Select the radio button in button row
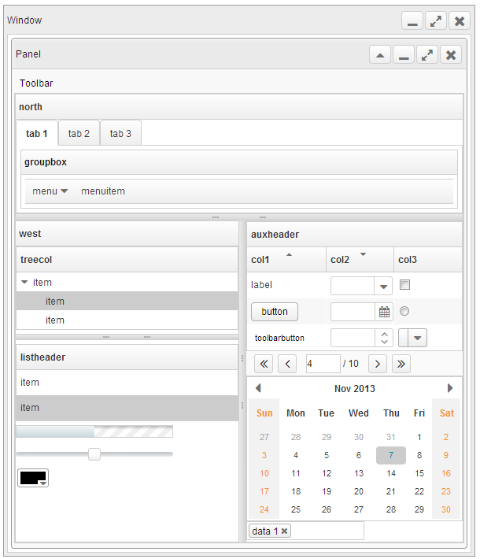The height and width of the screenshot is (559, 480). tap(404, 312)
